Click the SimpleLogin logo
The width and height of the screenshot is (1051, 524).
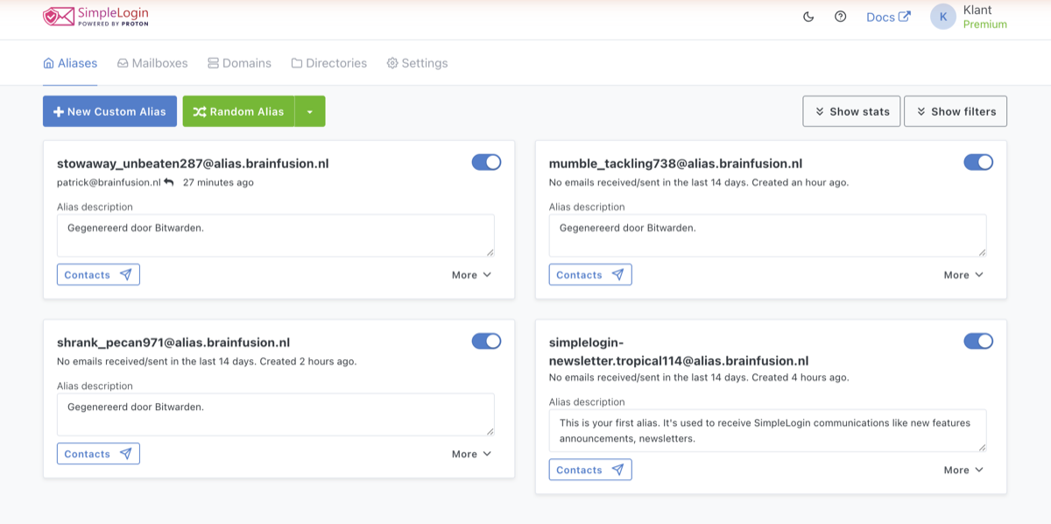click(x=95, y=17)
